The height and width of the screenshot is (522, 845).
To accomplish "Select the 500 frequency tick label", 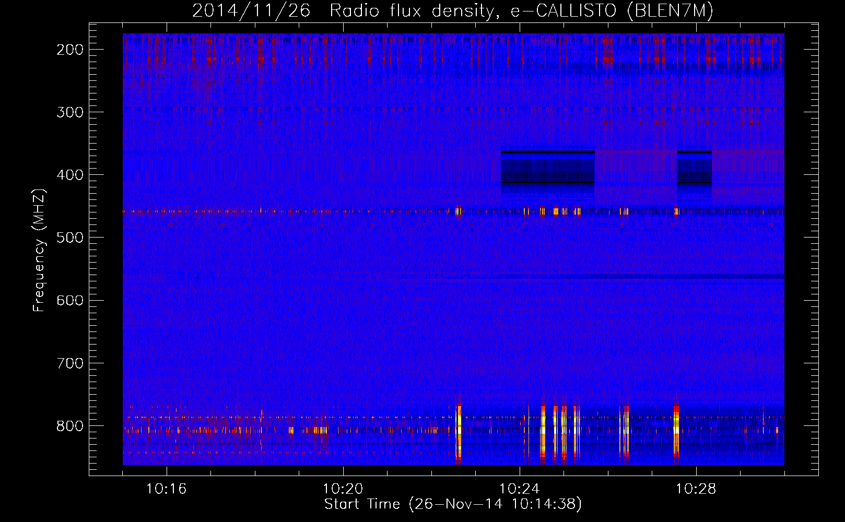I will coord(69,238).
